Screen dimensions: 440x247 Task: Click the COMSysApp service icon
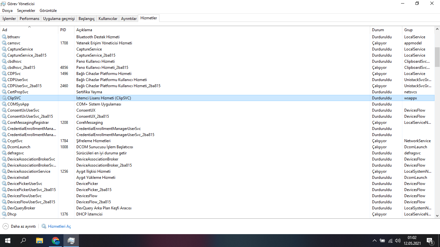coord(4,104)
